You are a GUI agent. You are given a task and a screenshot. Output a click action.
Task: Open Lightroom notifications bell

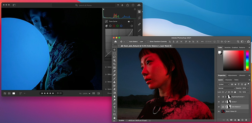(122, 5)
